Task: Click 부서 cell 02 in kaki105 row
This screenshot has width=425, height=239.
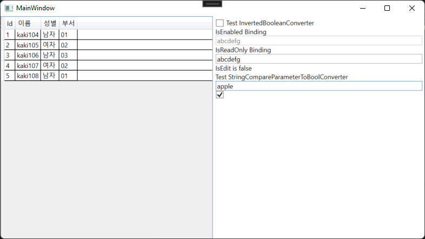Action: [x=68, y=45]
